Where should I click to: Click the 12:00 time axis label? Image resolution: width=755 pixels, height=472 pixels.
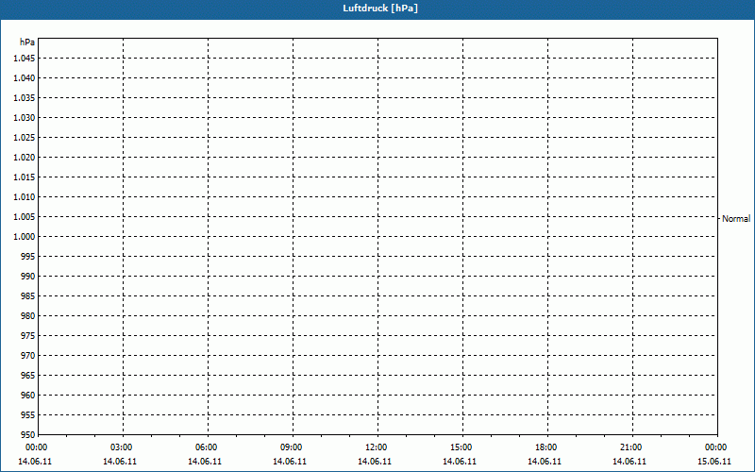(377, 447)
